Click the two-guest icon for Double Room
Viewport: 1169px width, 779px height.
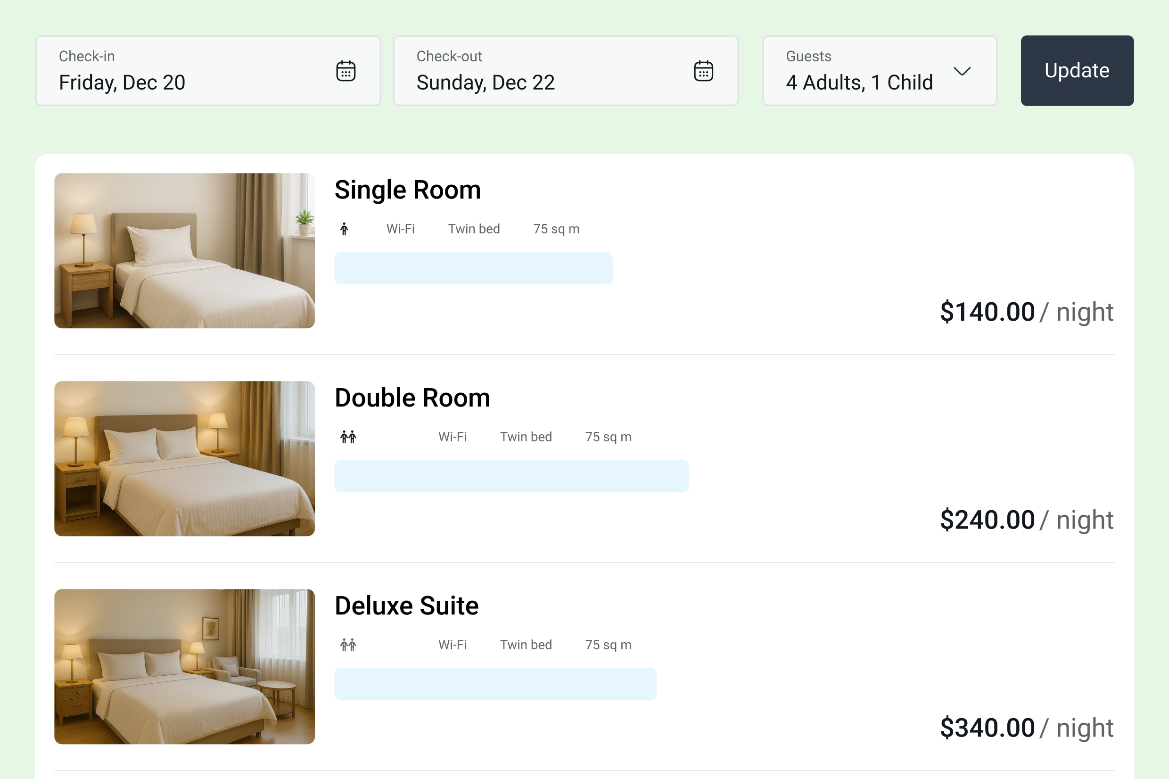[x=348, y=437]
